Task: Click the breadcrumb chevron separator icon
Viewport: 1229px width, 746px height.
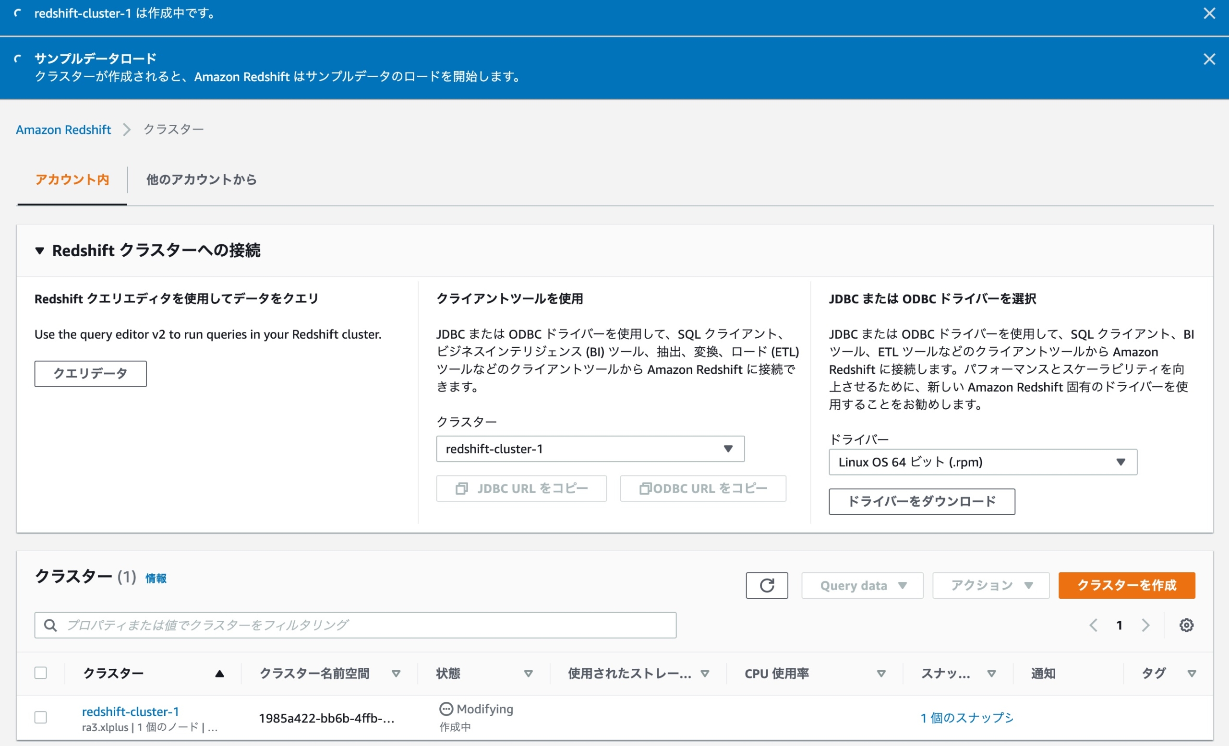Action: tap(127, 130)
